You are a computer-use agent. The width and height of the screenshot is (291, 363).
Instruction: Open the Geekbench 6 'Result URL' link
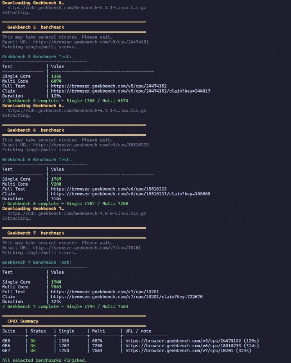[x=91, y=145]
